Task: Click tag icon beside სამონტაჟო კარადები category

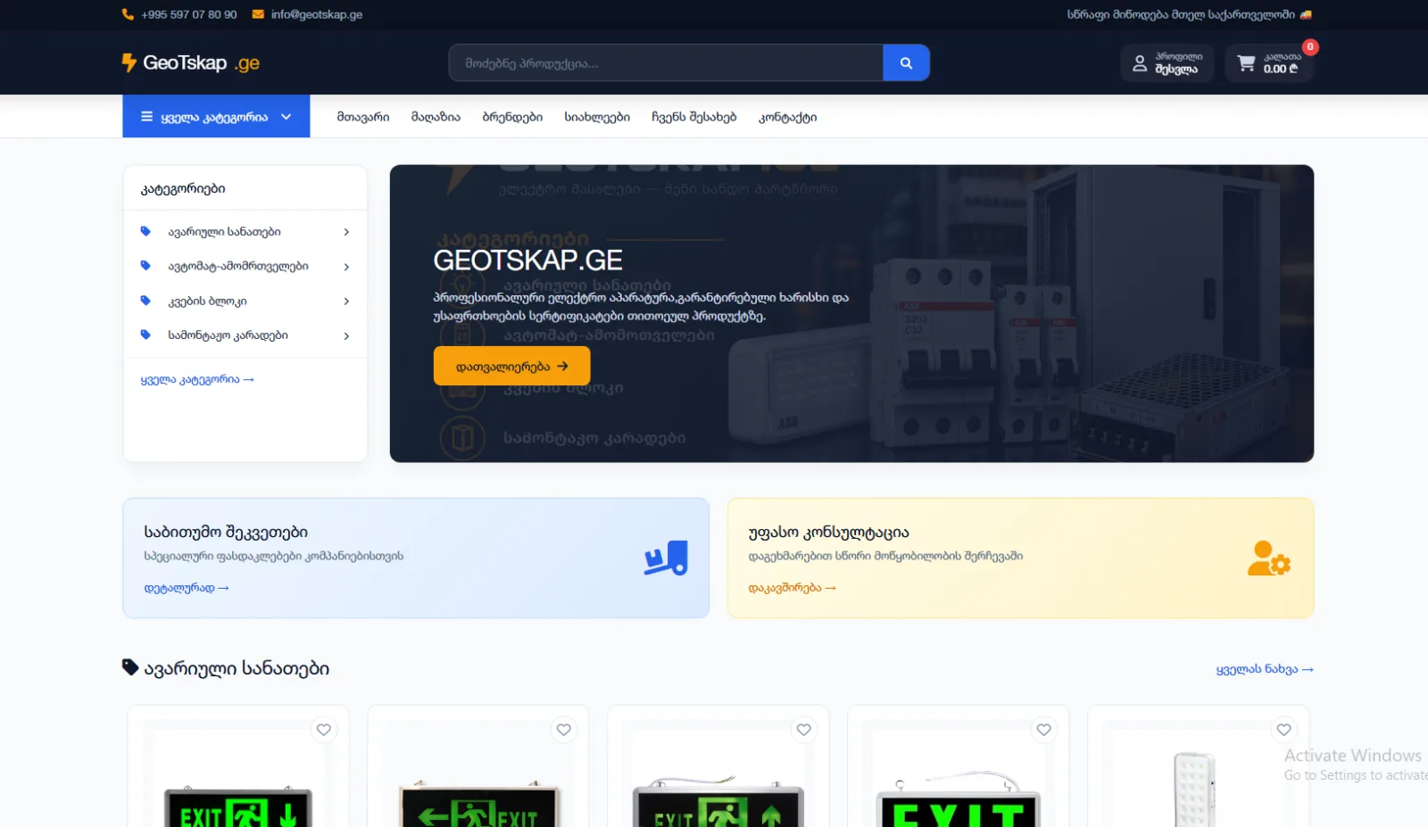Action: 145,335
